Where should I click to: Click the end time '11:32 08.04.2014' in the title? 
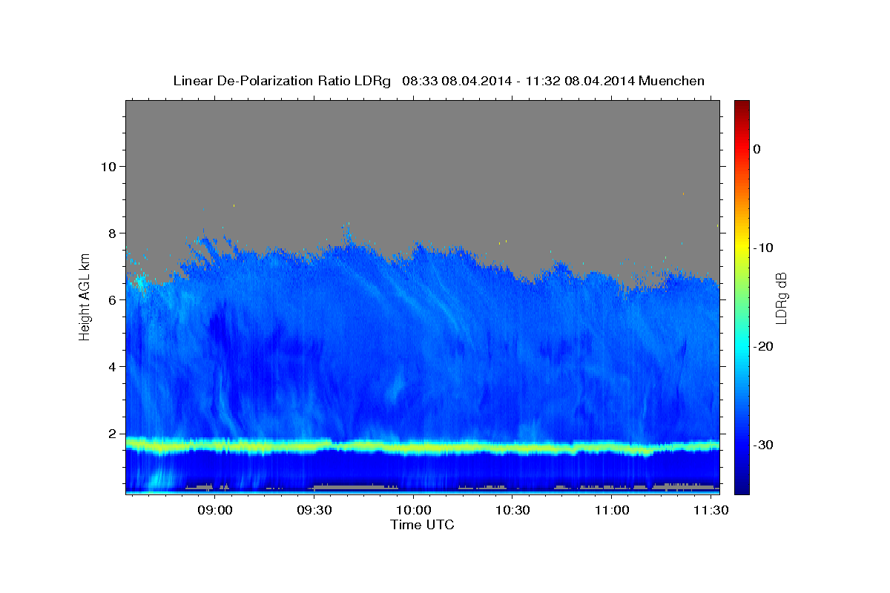pyautogui.click(x=579, y=81)
